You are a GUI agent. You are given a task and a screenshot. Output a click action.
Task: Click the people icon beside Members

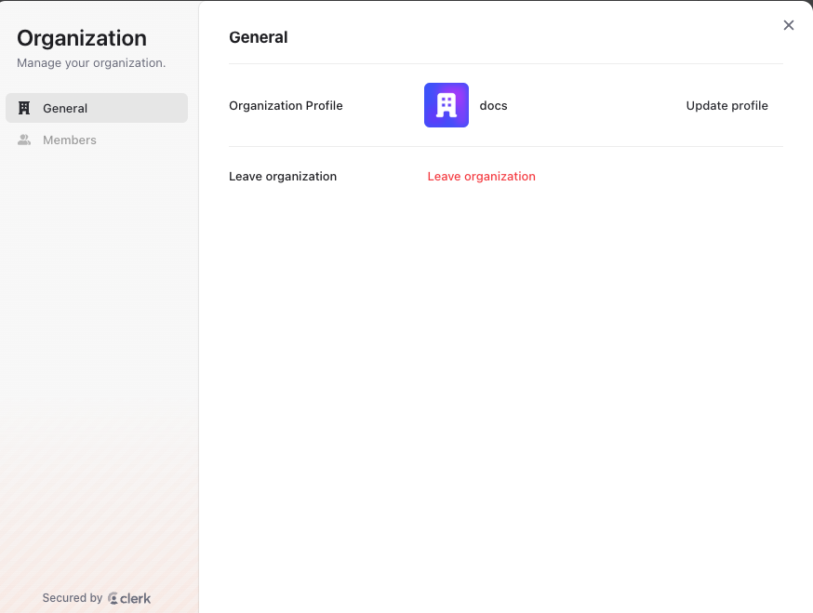(x=24, y=140)
